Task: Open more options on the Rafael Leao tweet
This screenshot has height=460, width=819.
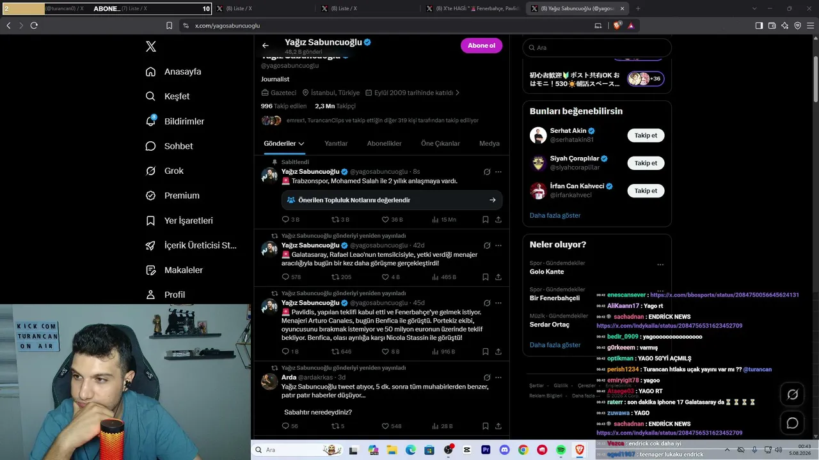Action: coord(498,245)
